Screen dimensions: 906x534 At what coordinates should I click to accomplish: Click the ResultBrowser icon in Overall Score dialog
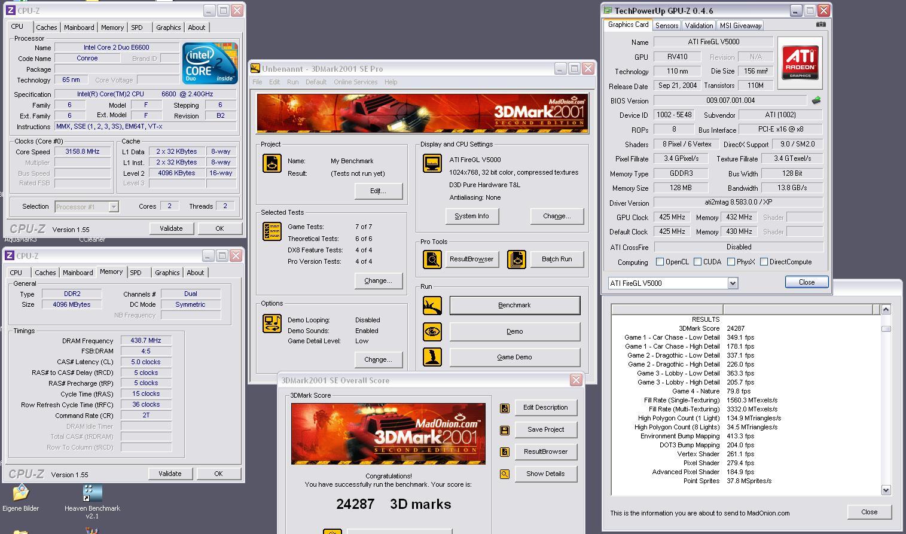pos(505,452)
